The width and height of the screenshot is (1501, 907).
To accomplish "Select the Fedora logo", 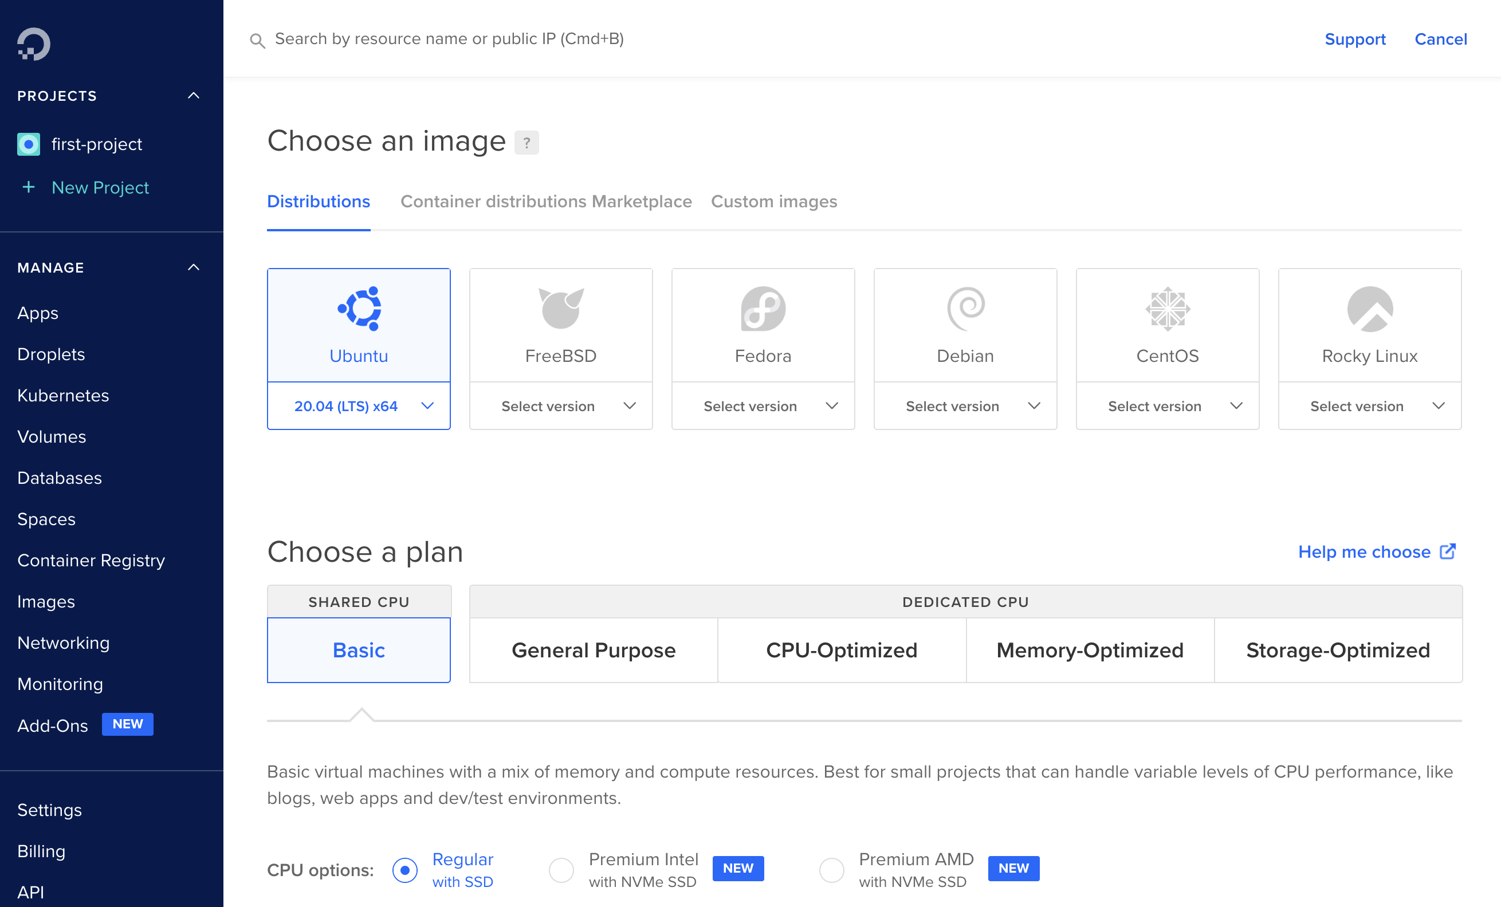I will pyautogui.click(x=763, y=308).
